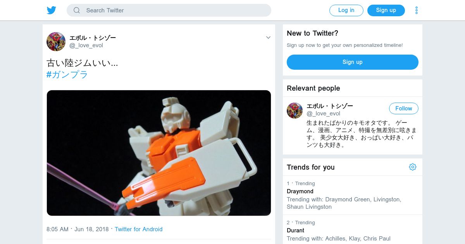Viewport: 465px width, 244px height.
Task: Click the search magnifier icon
Action: (x=77, y=10)
